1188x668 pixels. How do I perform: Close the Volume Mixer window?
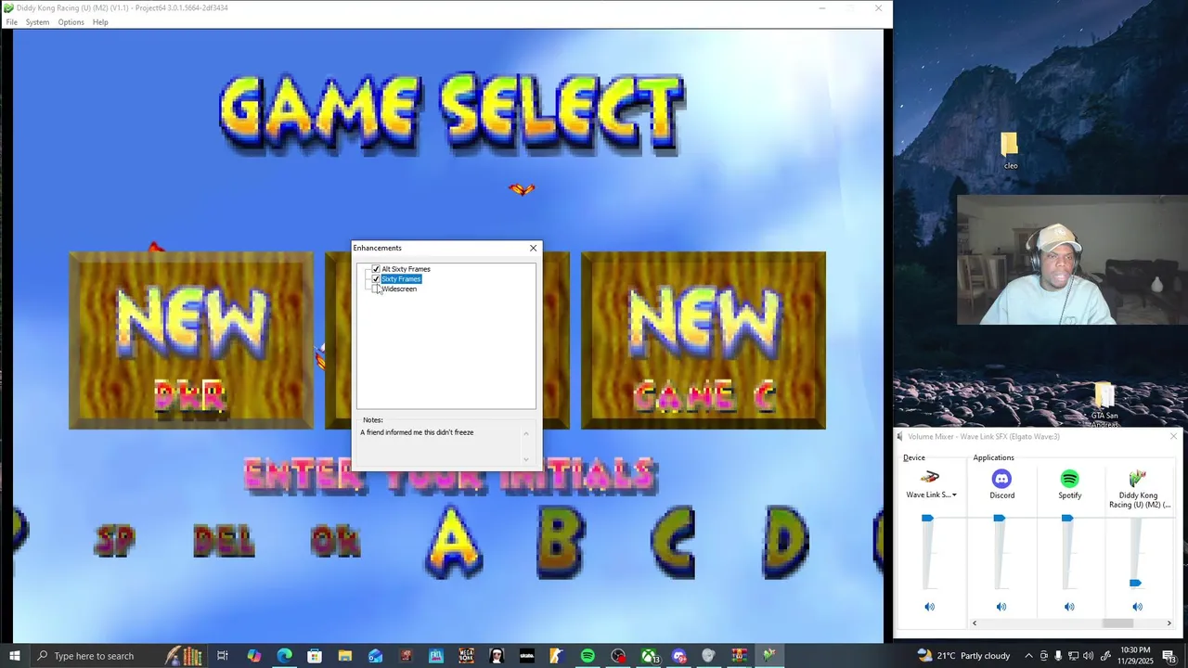click(1173, 436)
